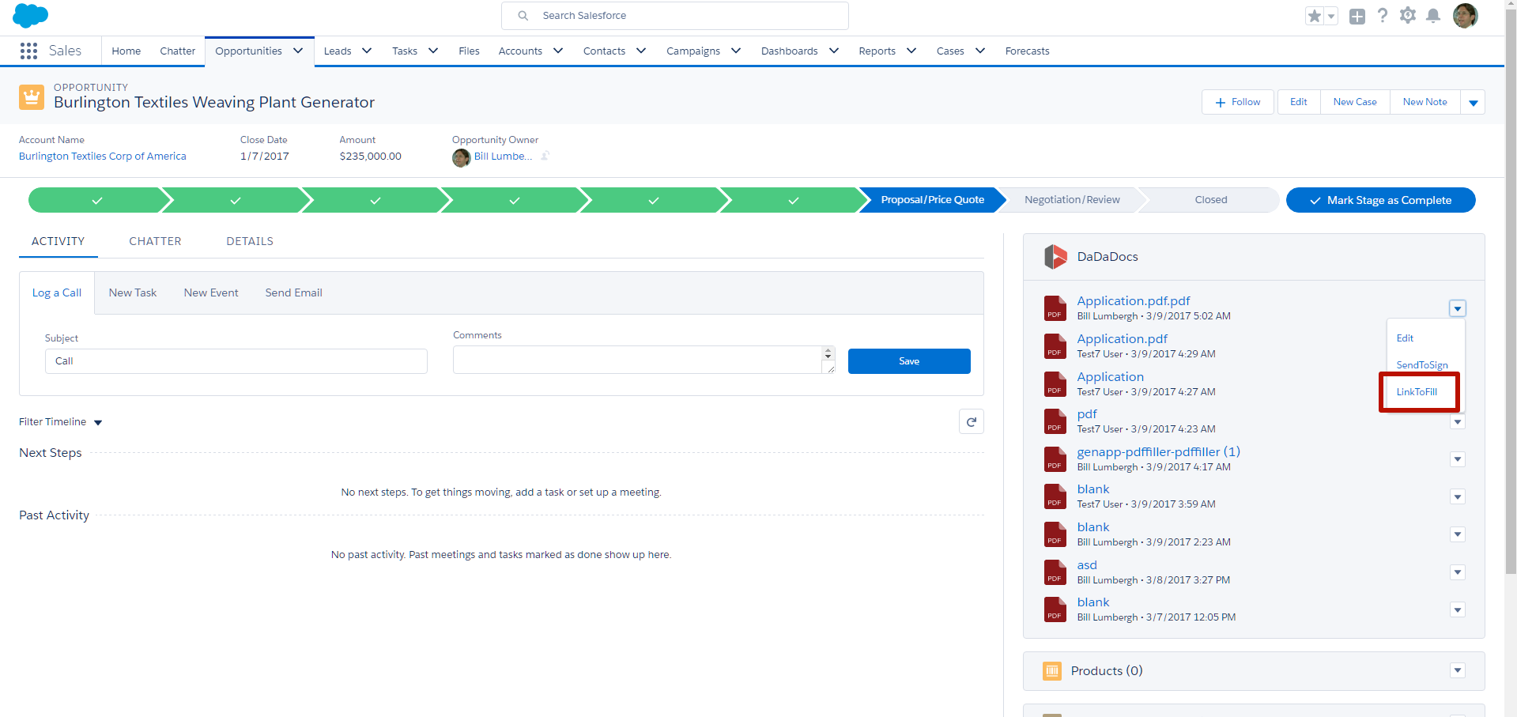Open the Products (0) card dropdown

[x=1458, y=670]
